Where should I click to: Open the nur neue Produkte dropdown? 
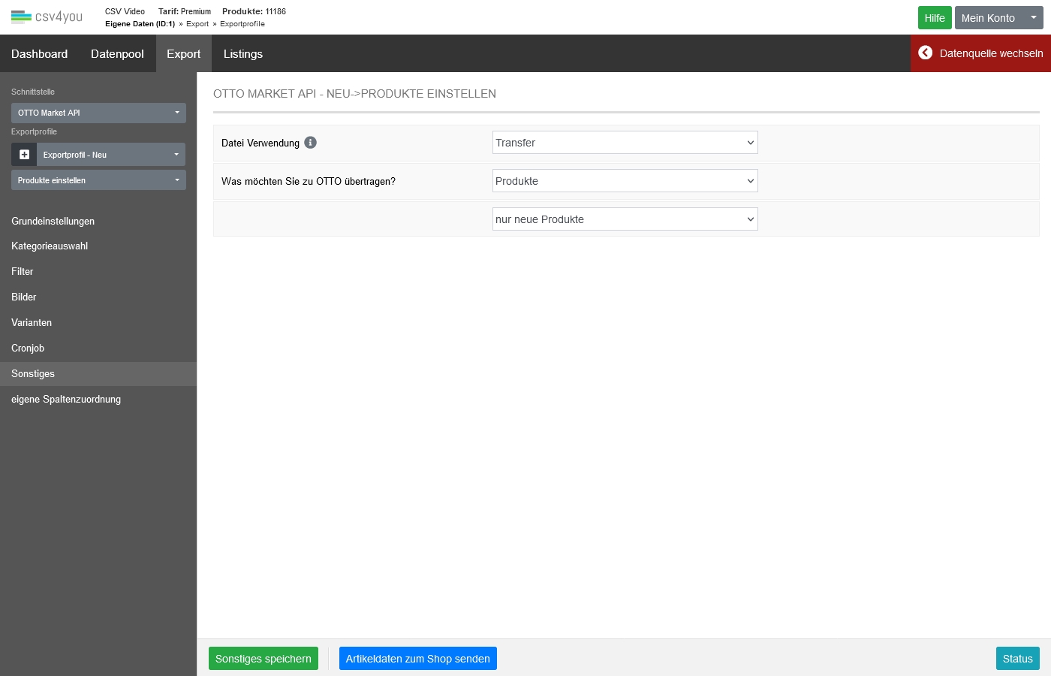click(625, 219)
